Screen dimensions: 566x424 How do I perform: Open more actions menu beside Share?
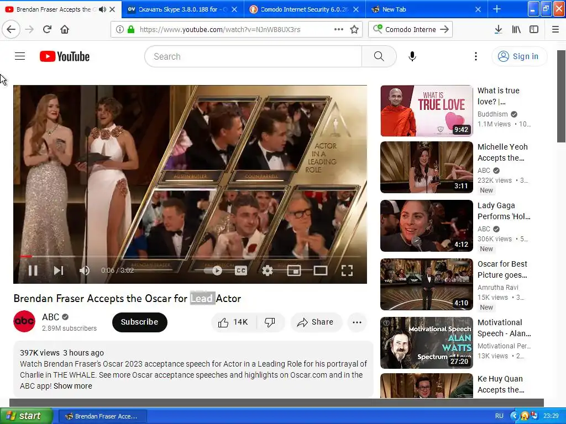tap(357, 322)
